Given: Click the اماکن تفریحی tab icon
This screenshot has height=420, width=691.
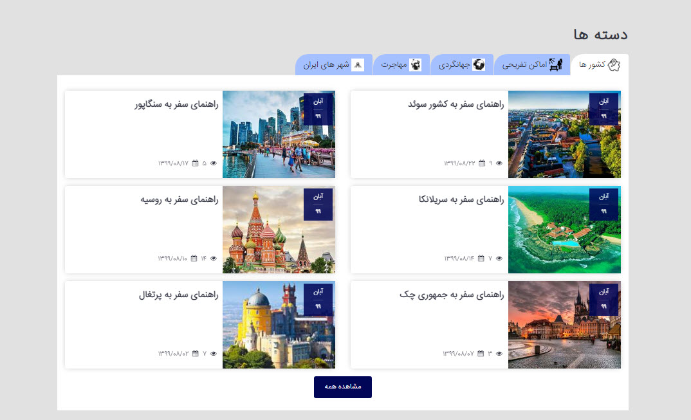Looking at the screenshot, I should click(556, 64).
